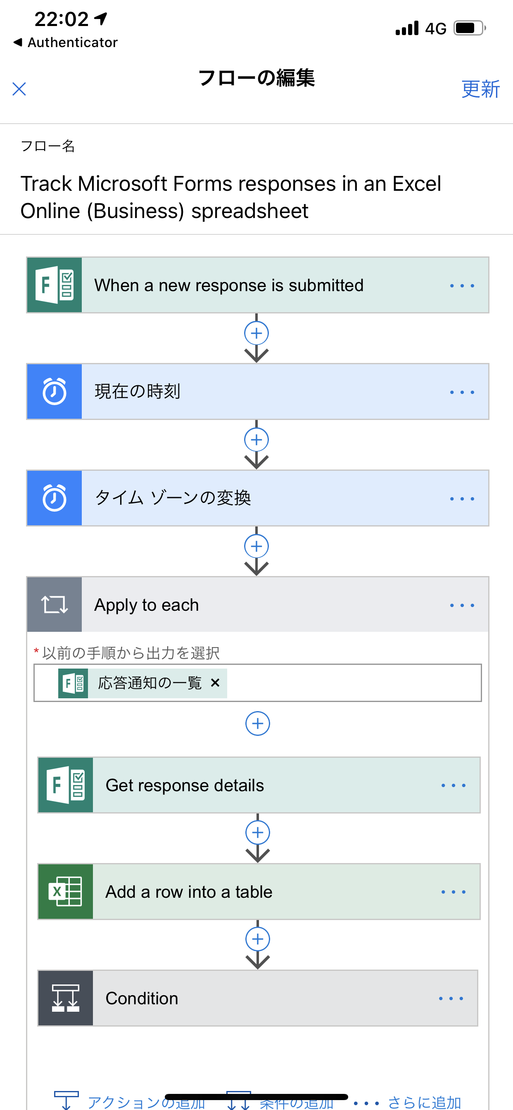
Task: Tap the clock icon of タイム ゾーンの変換
Action: (x=55, y=498)
